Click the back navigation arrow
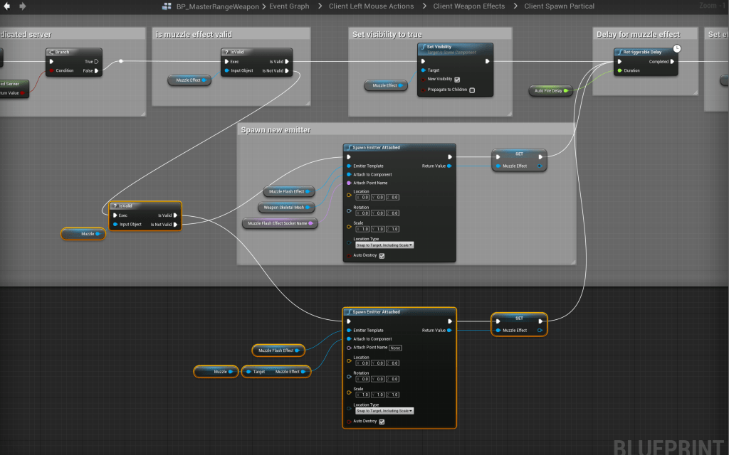This screenshot has width=729, height=455. point(8,6)
